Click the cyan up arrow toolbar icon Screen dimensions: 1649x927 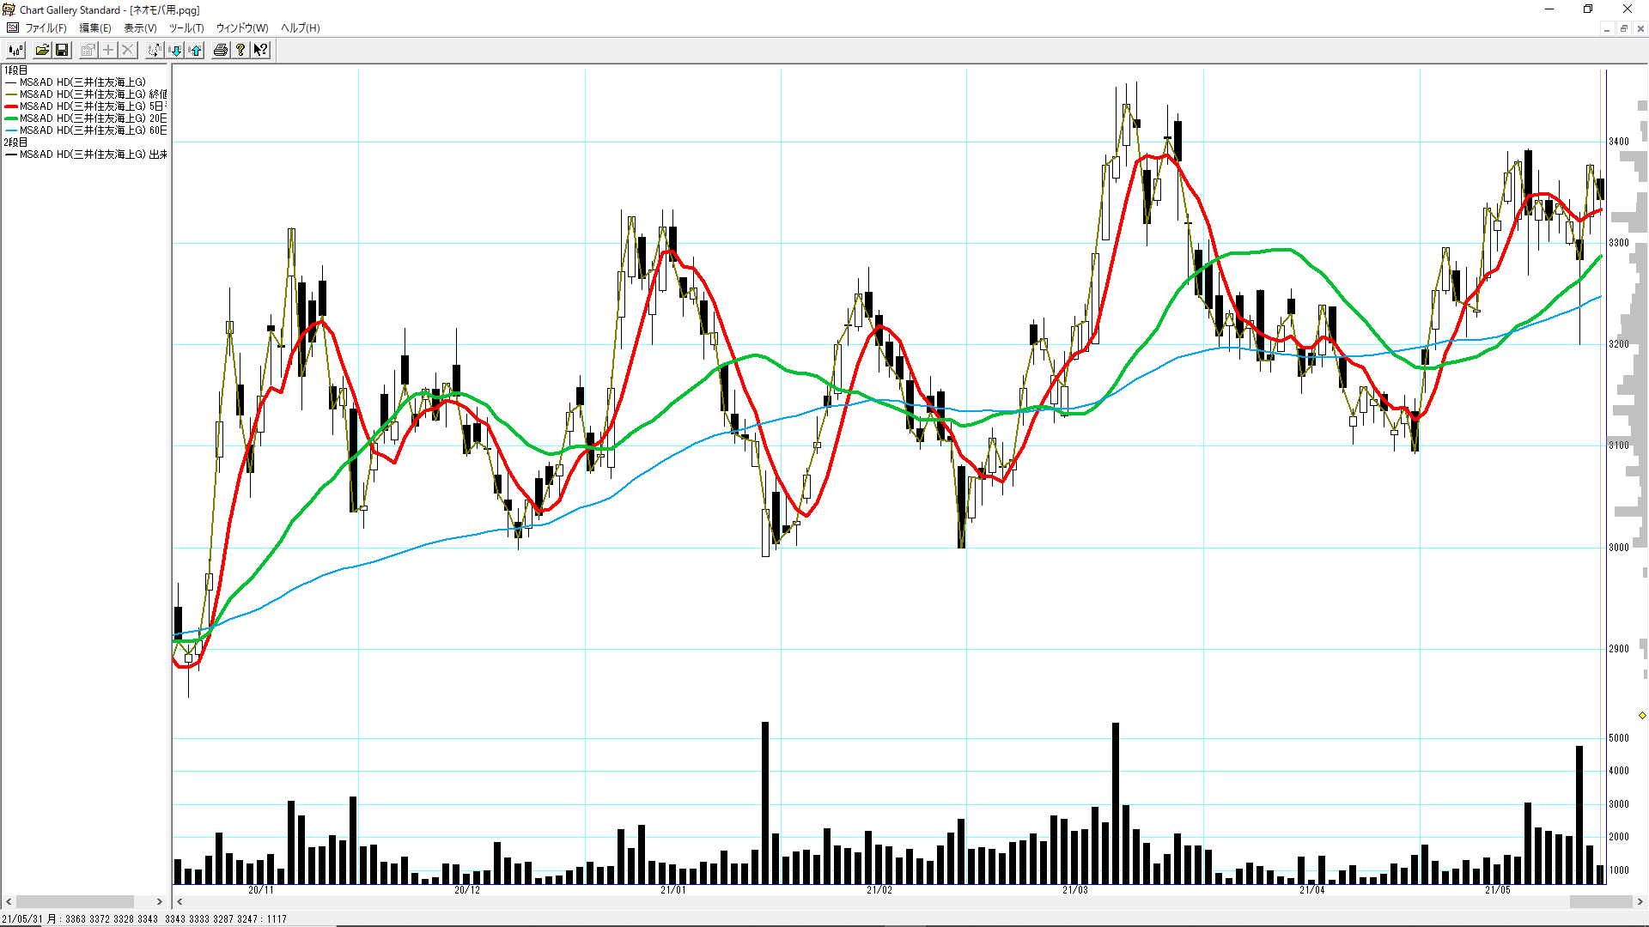pos(196,50)
